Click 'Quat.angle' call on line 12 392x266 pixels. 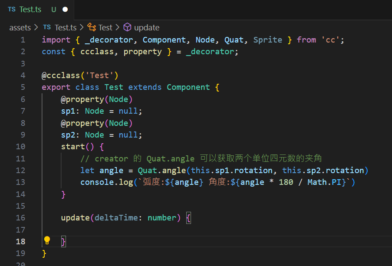point(162,171)
